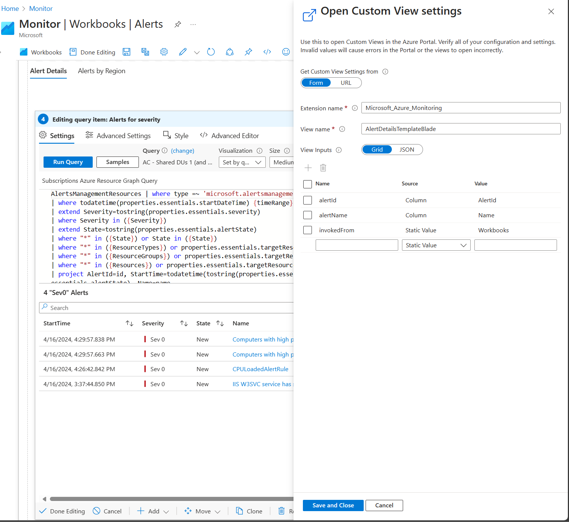Screen dimensions: 569x522
Task: Sort by State column arrows
Action: click(220, 323)
